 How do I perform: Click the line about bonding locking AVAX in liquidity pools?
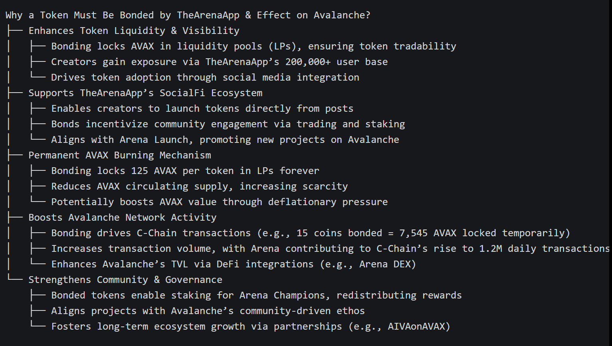point(254,46)
